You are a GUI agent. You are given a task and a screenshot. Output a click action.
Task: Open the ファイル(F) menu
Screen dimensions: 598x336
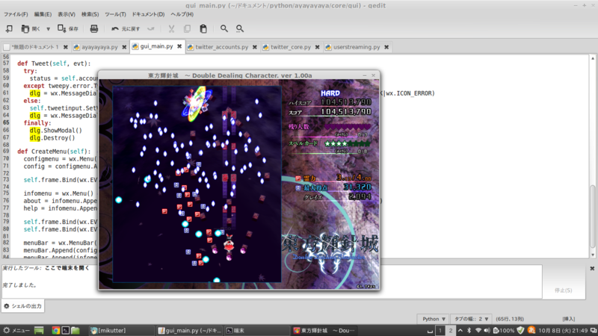click(x=16, y=14)
